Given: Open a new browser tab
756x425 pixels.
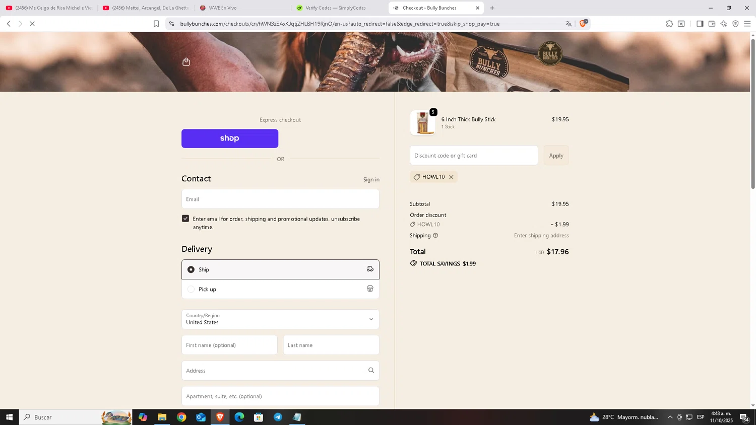Looking at the screenshot, I should click(492, 8).
